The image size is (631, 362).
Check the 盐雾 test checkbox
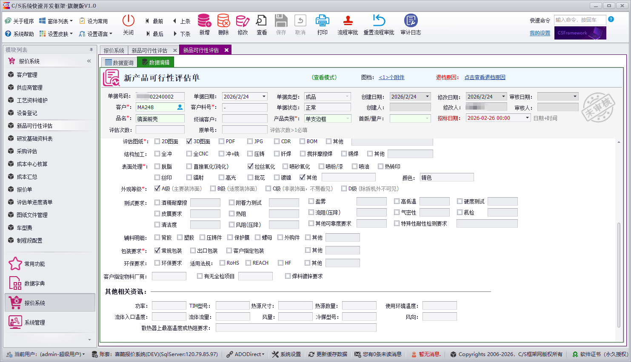tap(311, 201)
